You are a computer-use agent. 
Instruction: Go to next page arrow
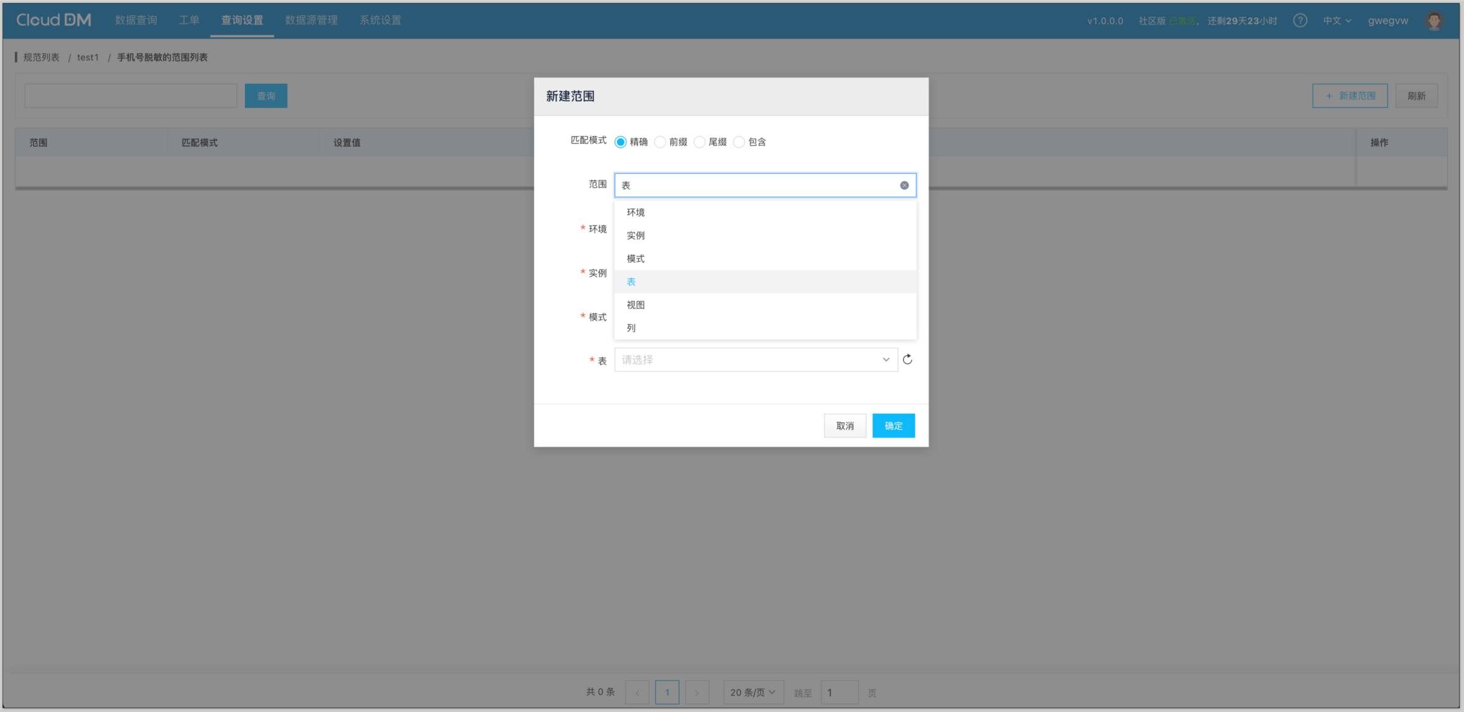point(697,692)
